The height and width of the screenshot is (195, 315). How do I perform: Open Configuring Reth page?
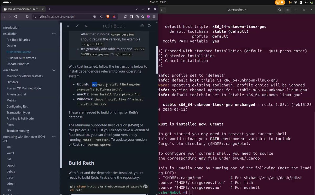[x=18, y=107]
